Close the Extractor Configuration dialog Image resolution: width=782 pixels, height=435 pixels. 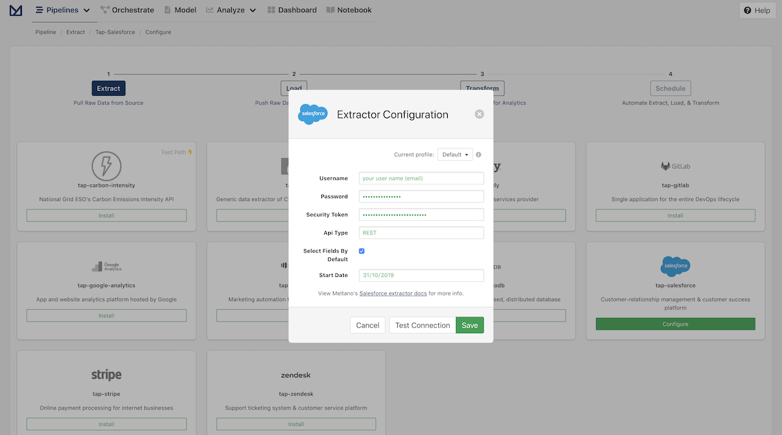[479, 114]
